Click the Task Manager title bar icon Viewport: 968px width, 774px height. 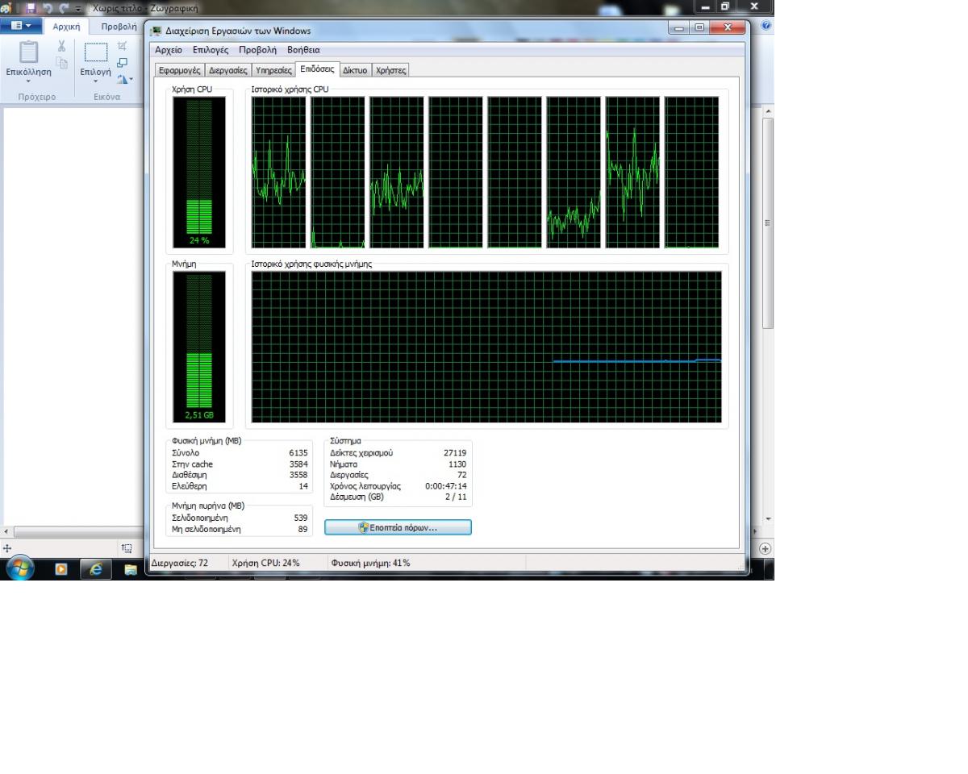coord(156,31)
